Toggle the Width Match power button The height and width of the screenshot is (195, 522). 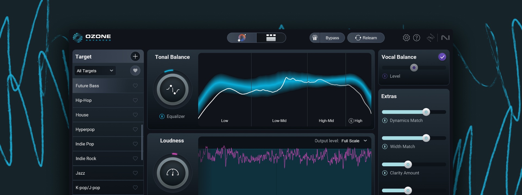pyautogui.click(x=385, y=147)
